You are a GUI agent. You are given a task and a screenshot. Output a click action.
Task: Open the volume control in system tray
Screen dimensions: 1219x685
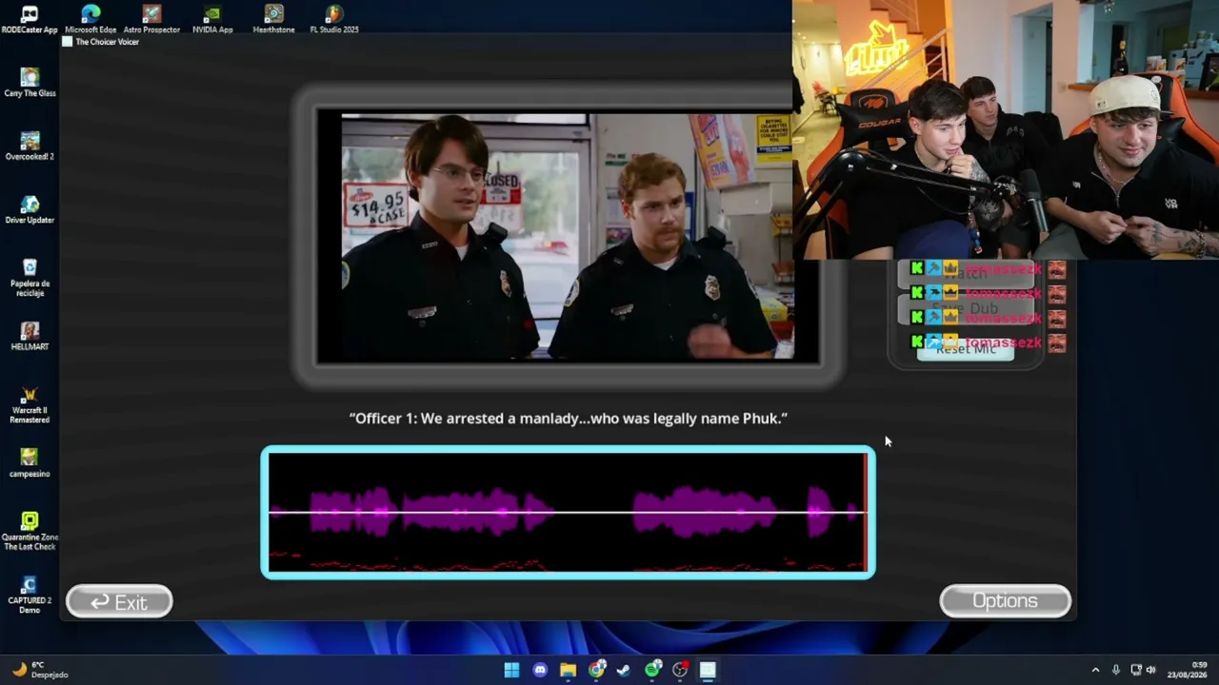click(1150, 670)
